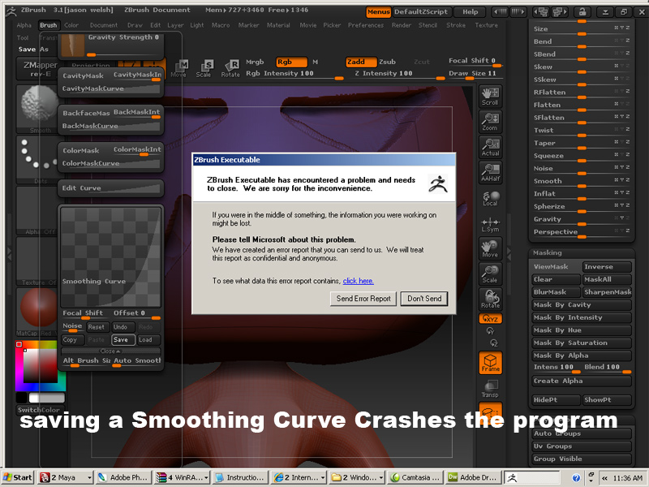
Task: Select top shelf Rotate mode icon
Action: pos(230,68)
